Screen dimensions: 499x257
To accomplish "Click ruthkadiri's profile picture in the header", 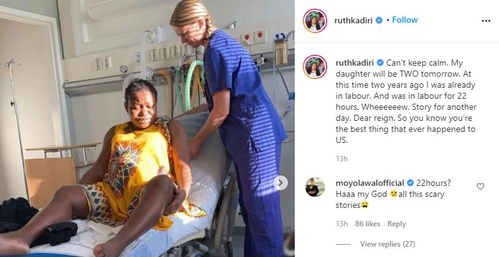I will coord(315,21).
